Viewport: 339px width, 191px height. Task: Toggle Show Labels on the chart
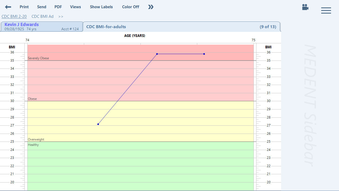101,7
